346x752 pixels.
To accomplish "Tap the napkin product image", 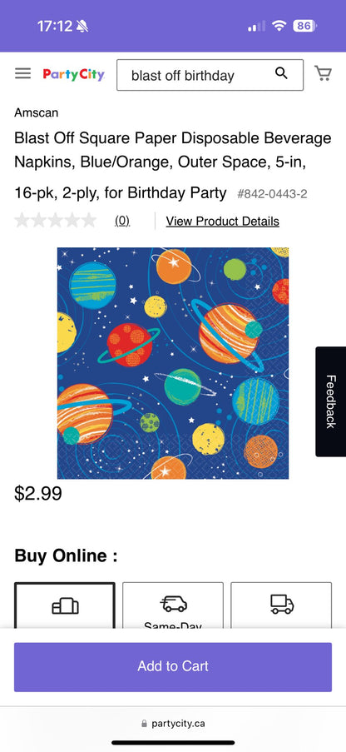I will click(173, 363).
